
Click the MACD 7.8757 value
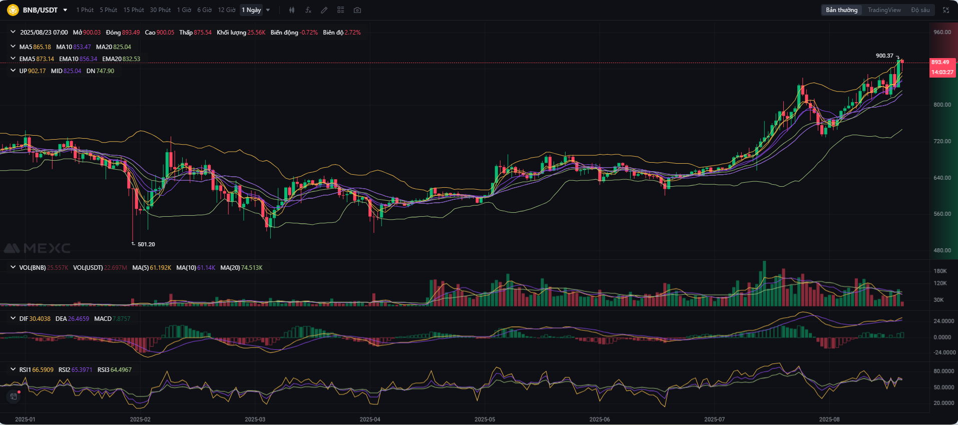112,319
